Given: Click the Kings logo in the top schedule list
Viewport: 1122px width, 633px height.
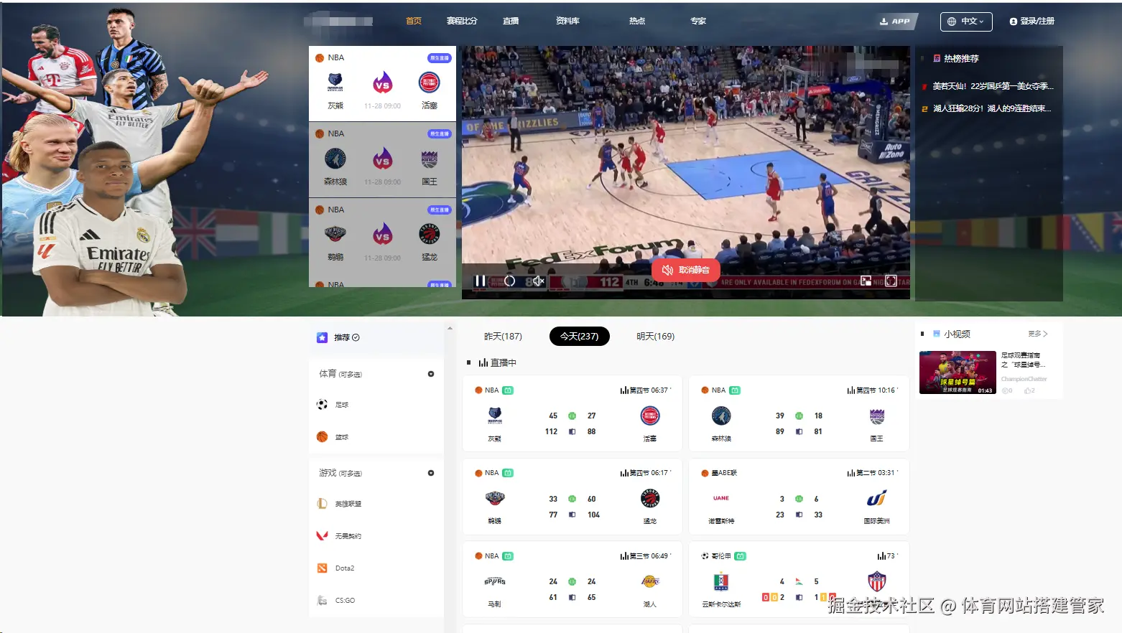Looking at the screenshot, I should click(429, 159).
